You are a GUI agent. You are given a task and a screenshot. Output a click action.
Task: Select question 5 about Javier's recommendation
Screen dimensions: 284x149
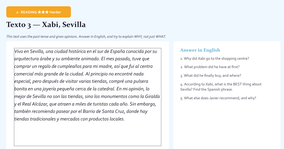click(218, 98)
